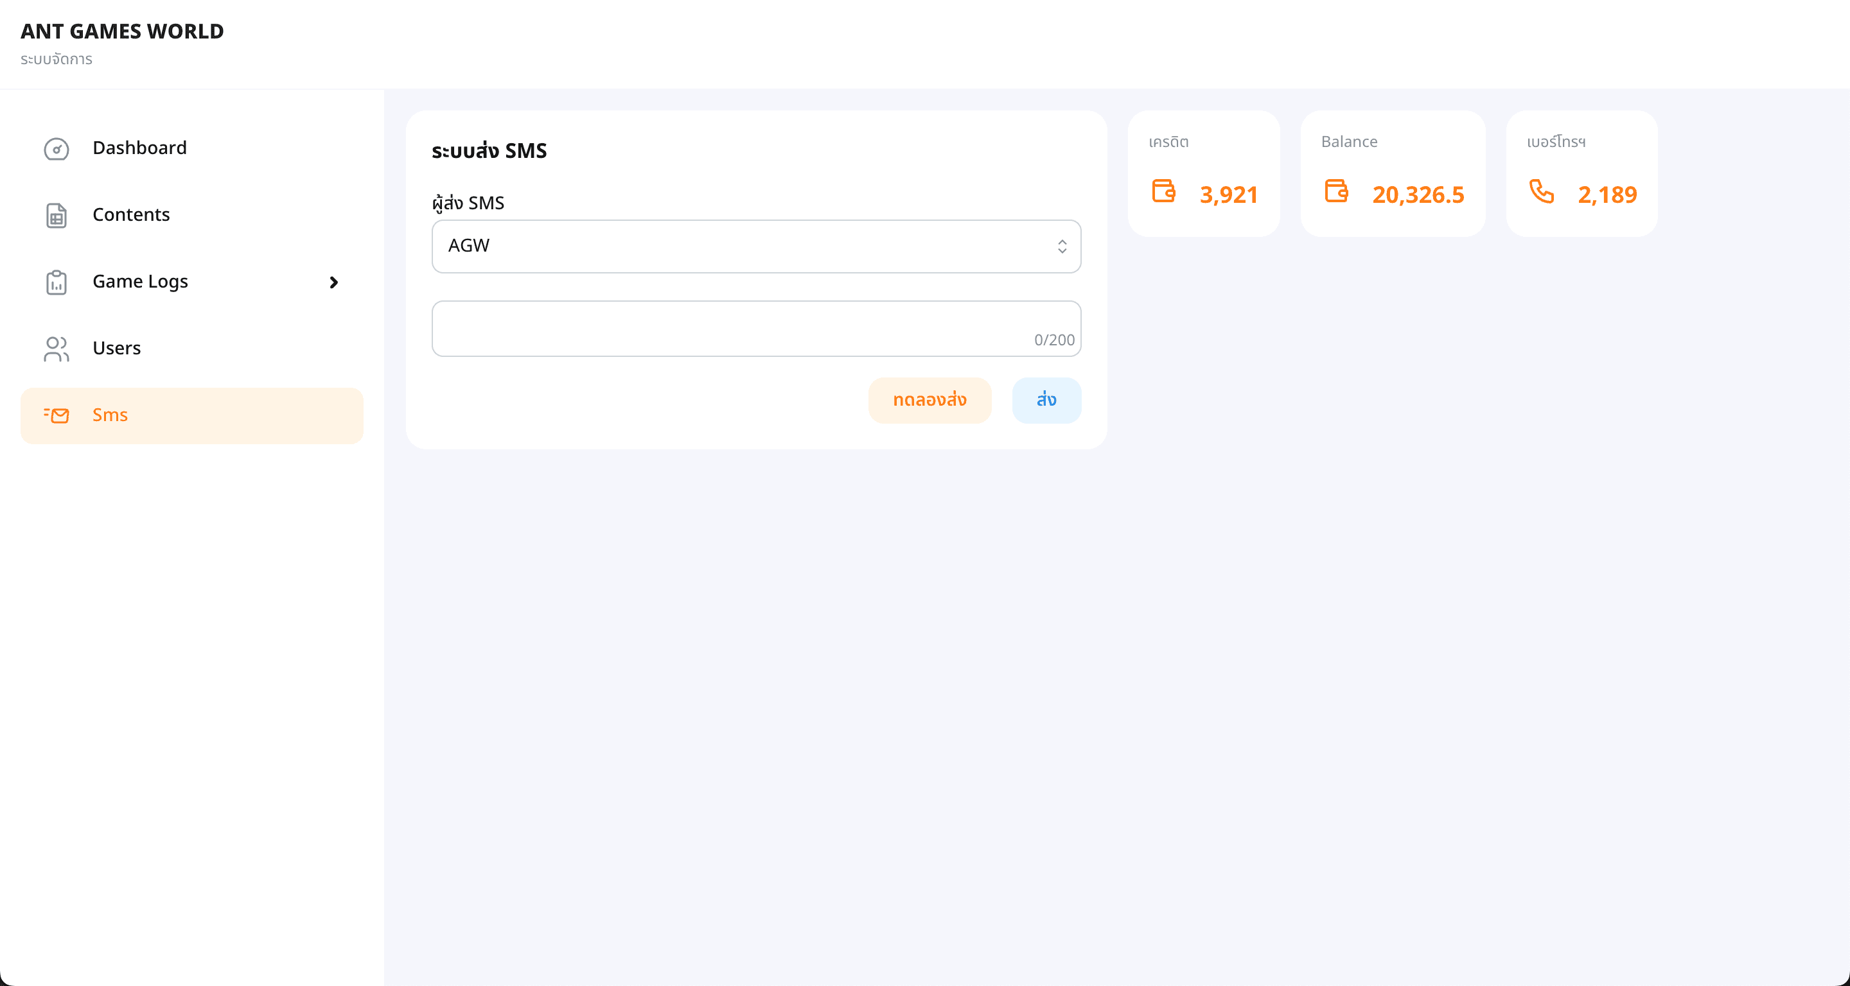The width and height of the screenshot is (1850, 986).
Task: Click the phone icon in เบอร์โทรฯ card
Action: pos(1541,191)
